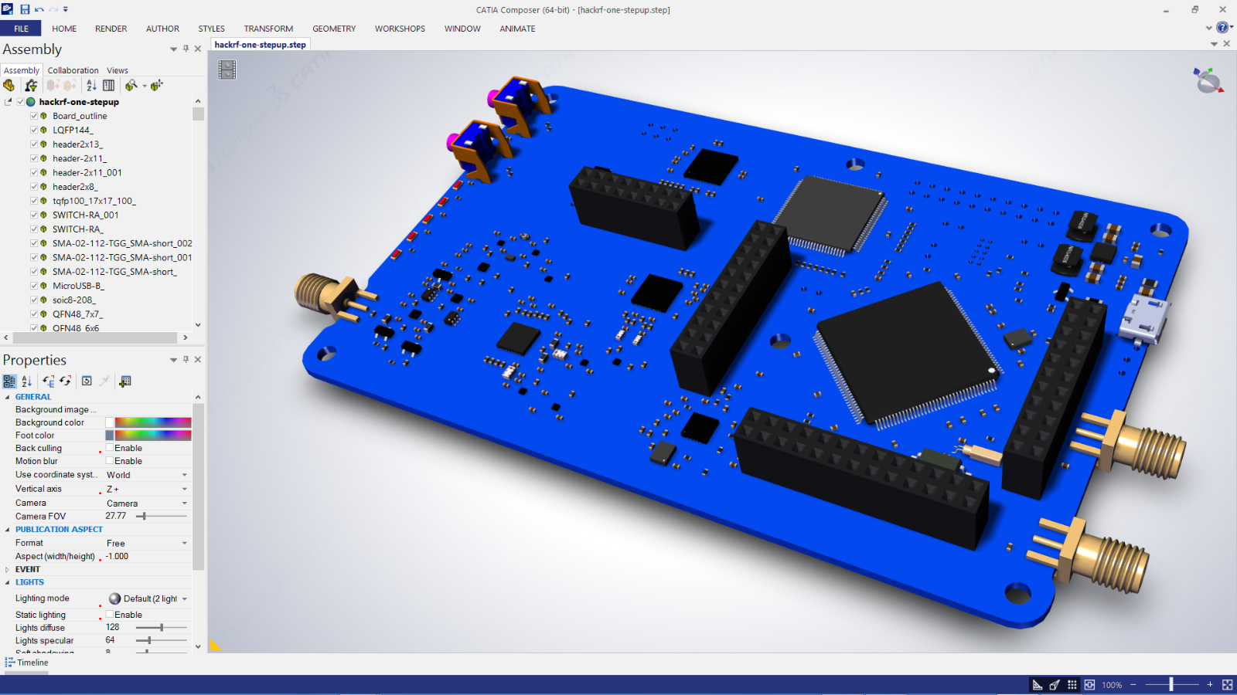Click the 3D compass orientation widget
Image resolution: width=1237 pixels, height=695 pixels.
pos(1208,80)
